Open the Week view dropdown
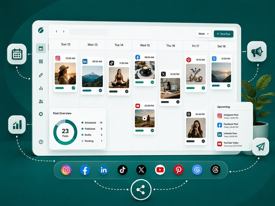This screenshot has width=275, height=206. pyautogui.click(x=203, y=34)
